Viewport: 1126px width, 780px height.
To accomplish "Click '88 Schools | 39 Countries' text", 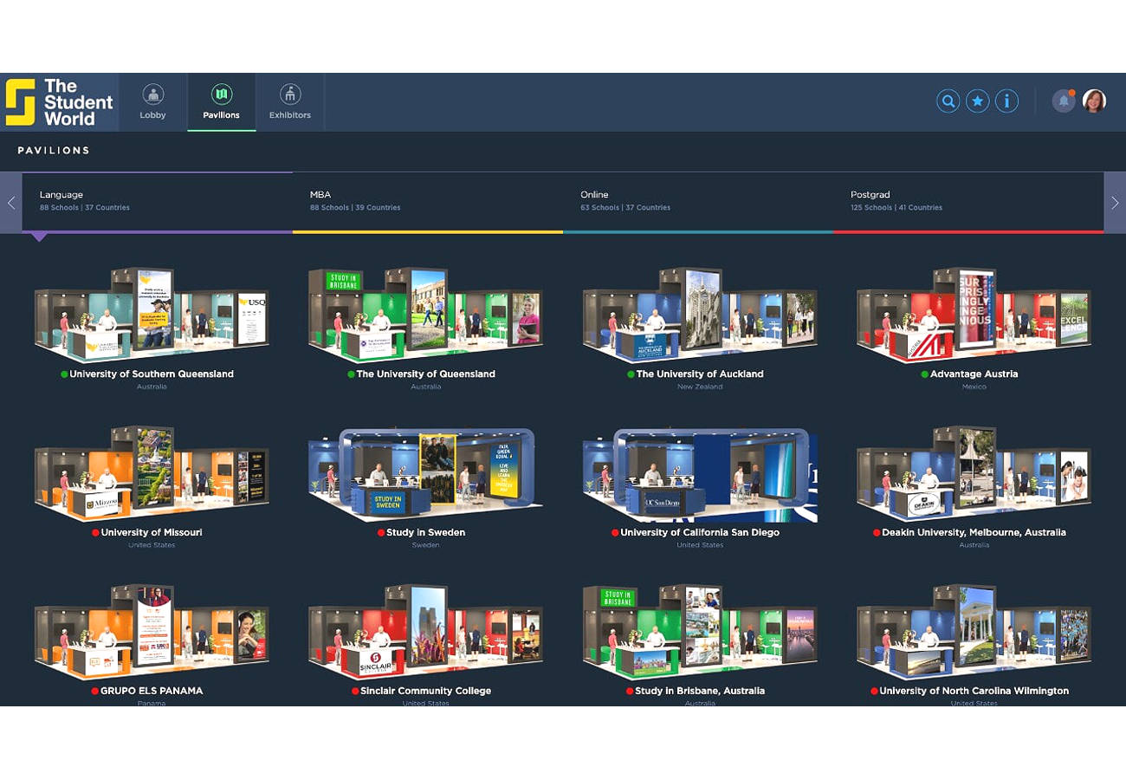I will [355, 208].
